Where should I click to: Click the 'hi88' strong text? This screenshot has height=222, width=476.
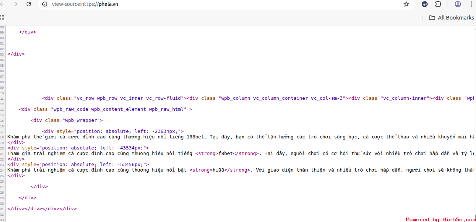218,170
